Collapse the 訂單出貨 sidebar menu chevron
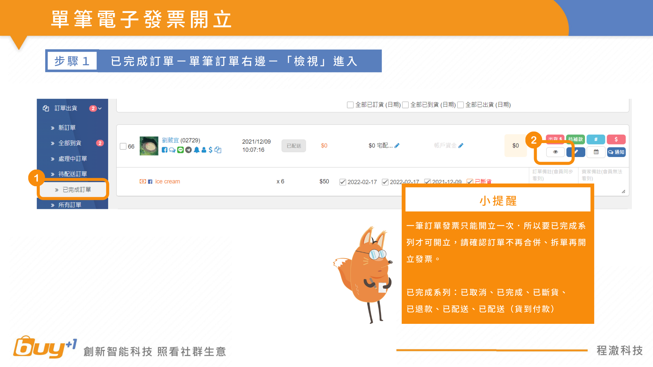Viewport: 653px width, 367px height. [100, 108]
